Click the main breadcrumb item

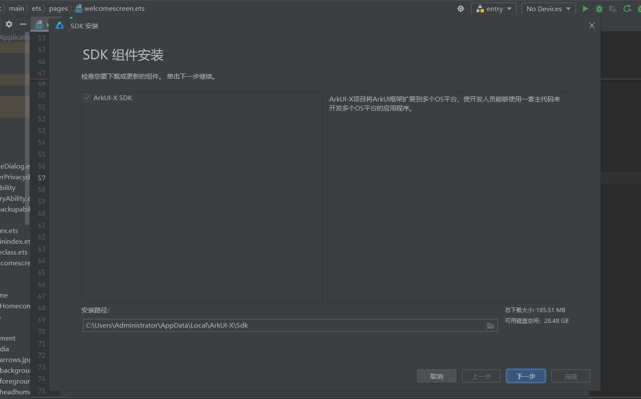(16, 9)
